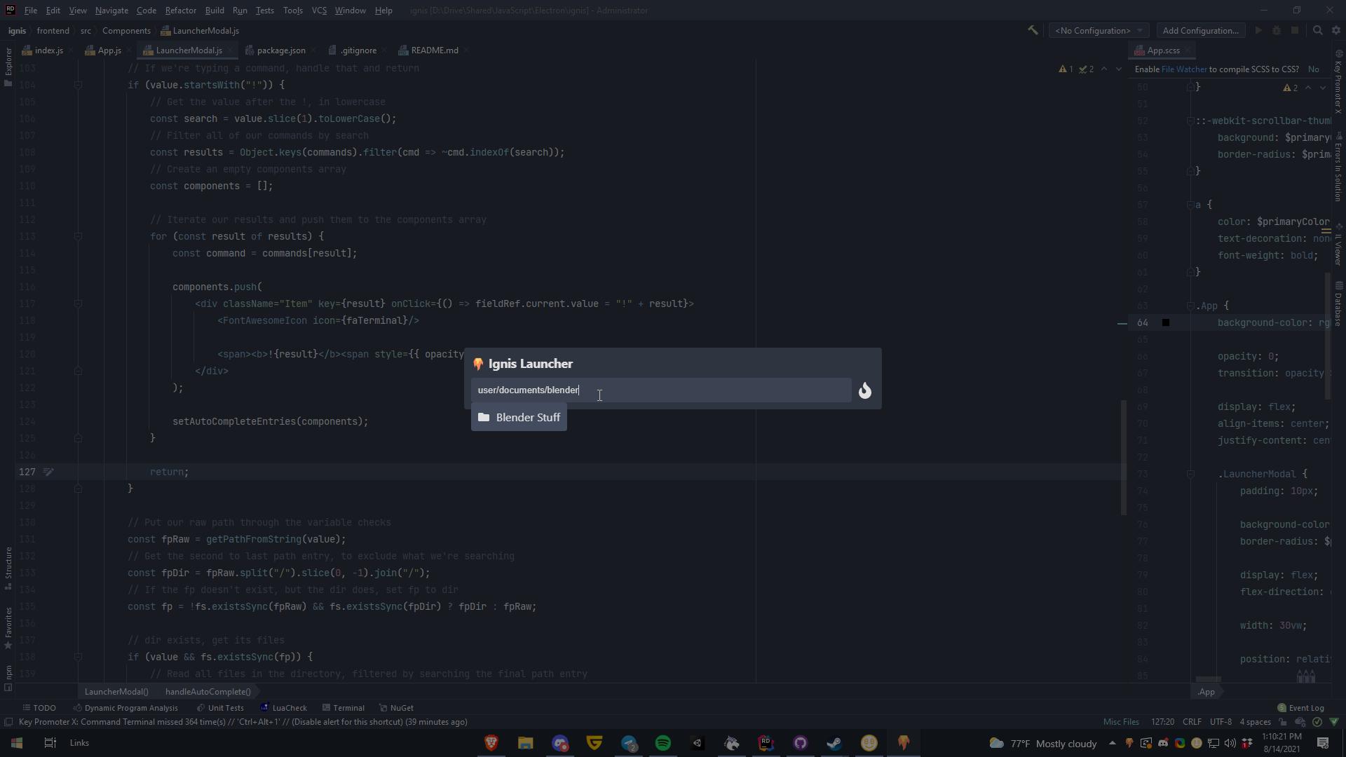
Task: Click 127:20 cursor position in status bar
Action: pos(1162,722)
